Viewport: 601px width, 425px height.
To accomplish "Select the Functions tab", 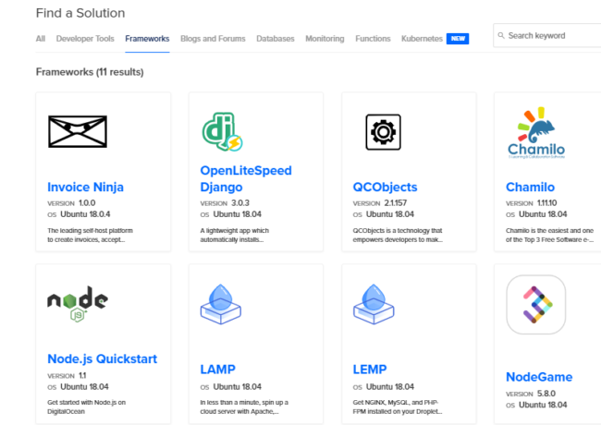I will (x=373, y=39).
